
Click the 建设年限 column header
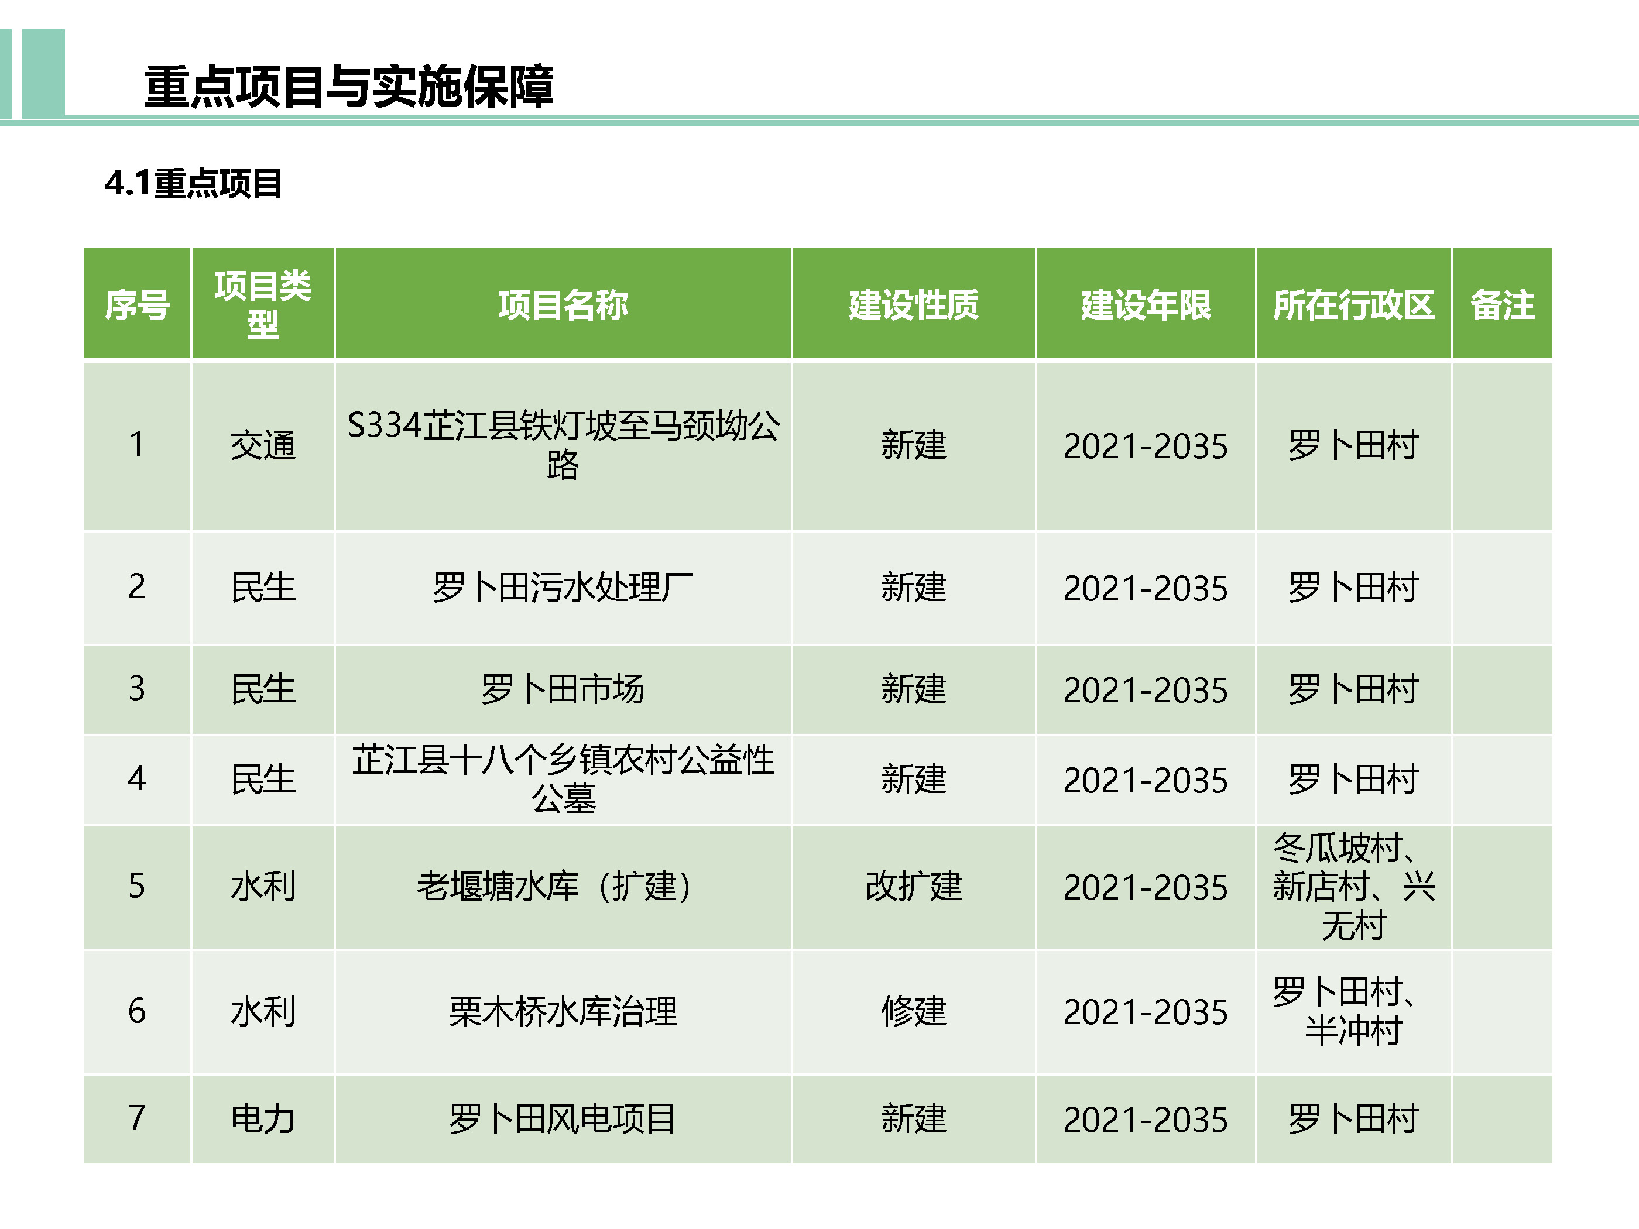point(1146,304)
